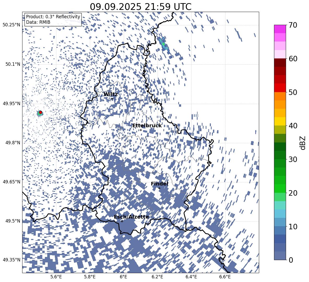Click the Findel city label
This screenshot has height=282, width=309.
[x=159, y=184]
